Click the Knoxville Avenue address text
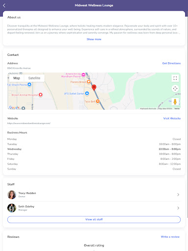This screenshot has height=251, width=188. point(19,68)
